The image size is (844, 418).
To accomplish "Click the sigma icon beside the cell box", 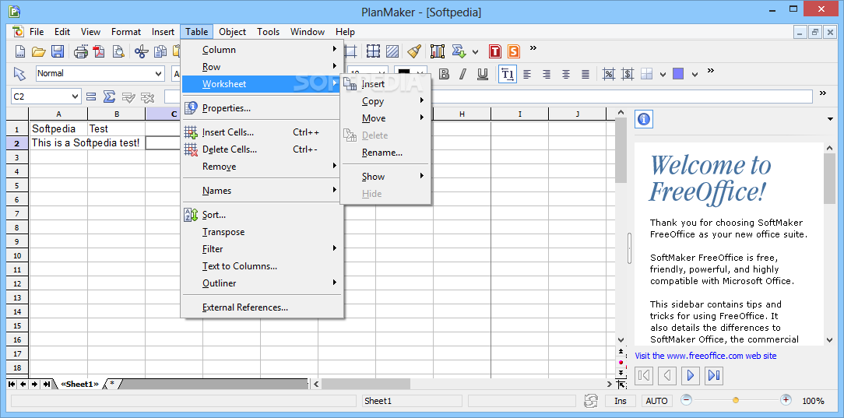I will pyautogui.click(x=109, y=97).
